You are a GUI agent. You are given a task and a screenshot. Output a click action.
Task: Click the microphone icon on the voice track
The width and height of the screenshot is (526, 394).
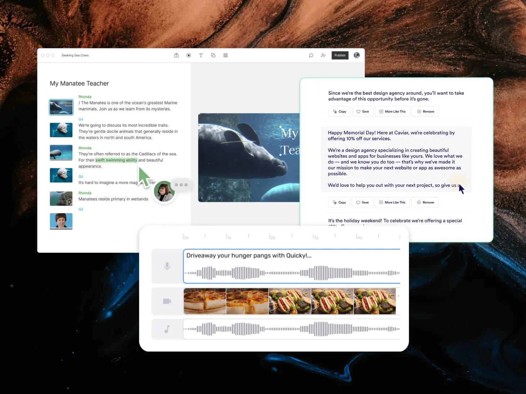(x=167, y=266)
